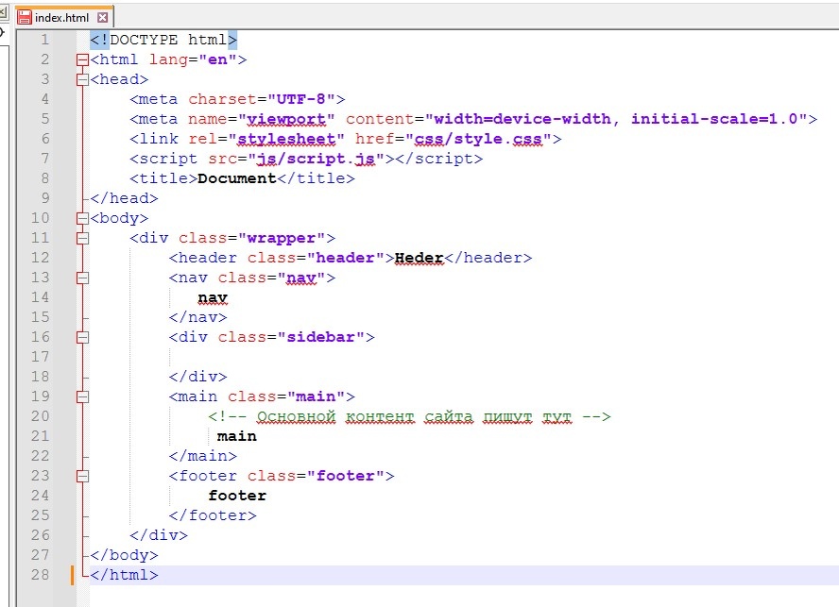Viewport: 839px width, 607px height.
Task: Collapse the html tag fold on line 2
Action: 82,59
